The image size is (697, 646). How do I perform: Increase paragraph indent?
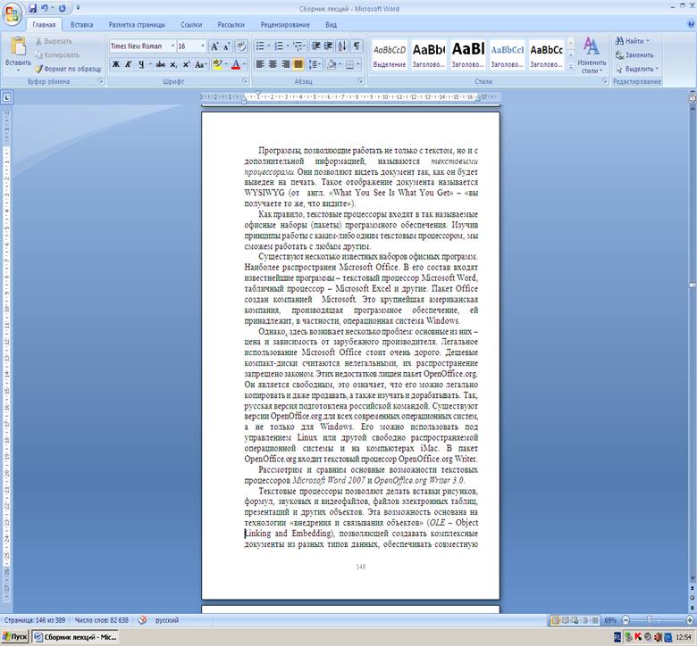pyautogui.click(x=329, y=46)
